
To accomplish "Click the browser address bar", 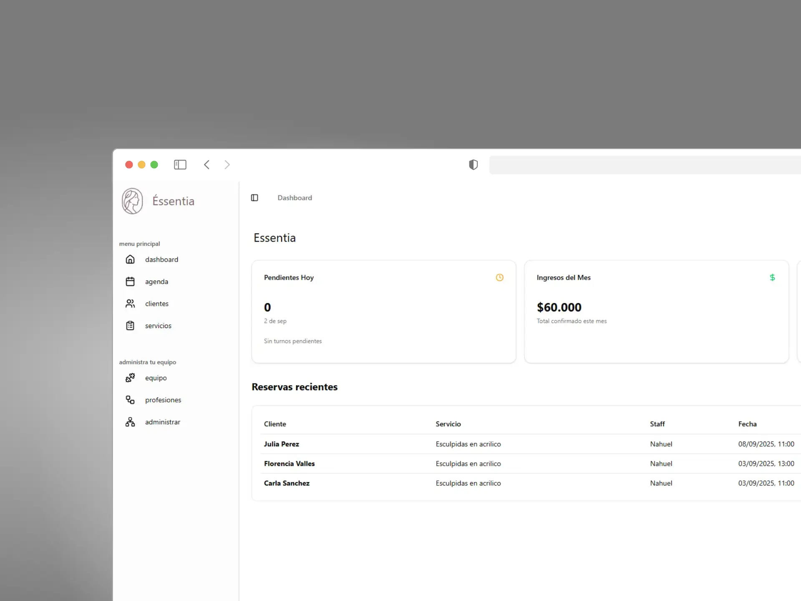I will point(645,165).
